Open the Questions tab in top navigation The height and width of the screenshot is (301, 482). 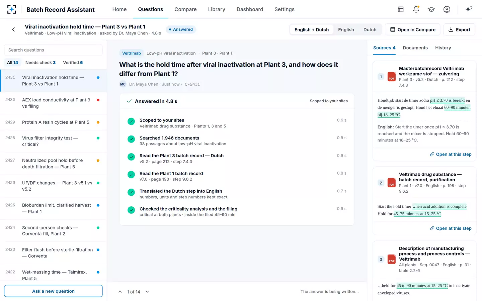coord(151,9)
